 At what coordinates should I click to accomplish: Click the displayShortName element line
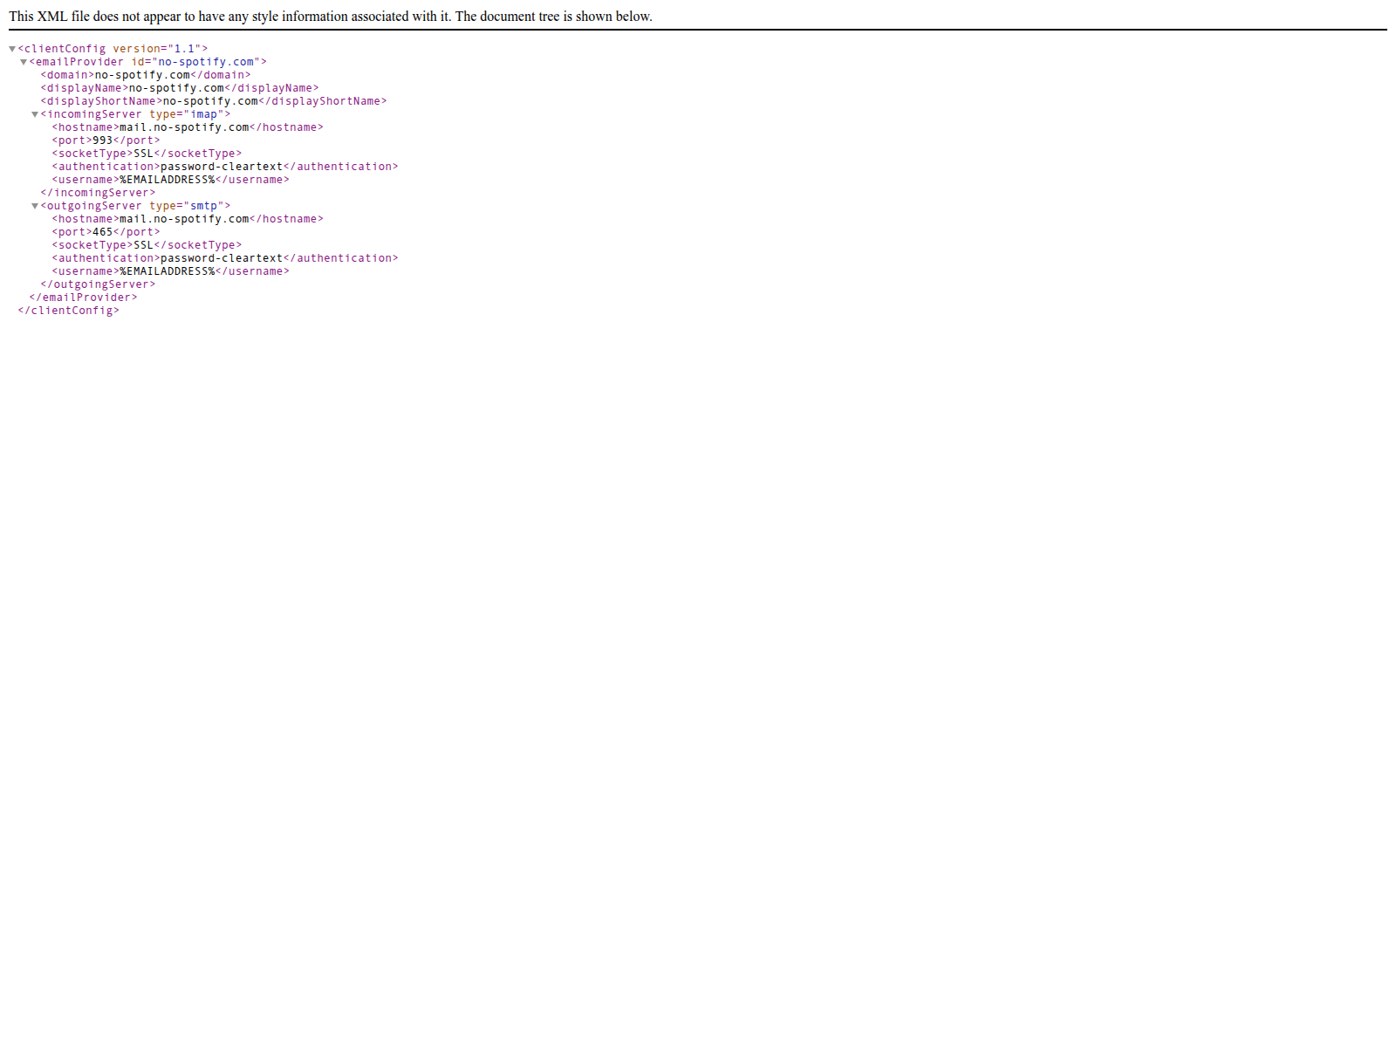[x=214, y=101]
